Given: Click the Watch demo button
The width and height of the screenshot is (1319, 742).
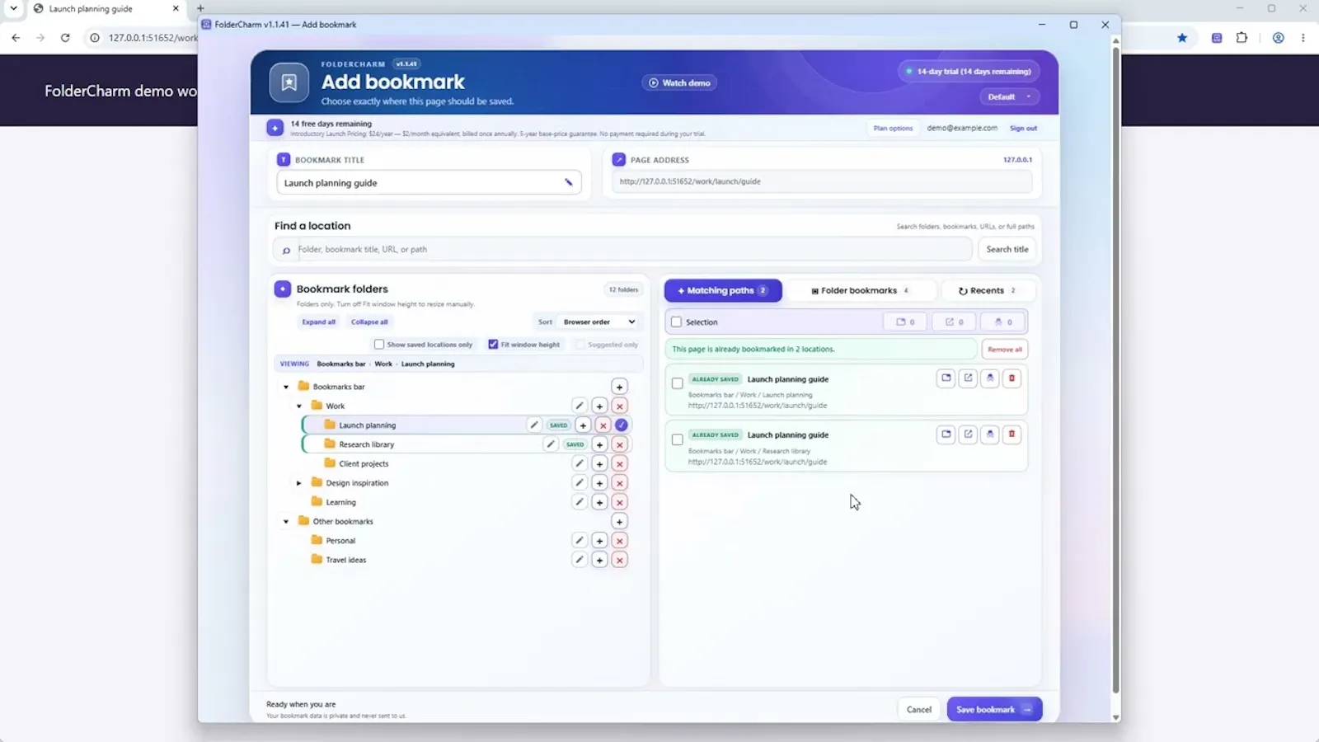Looking at the screenshot, I should [679, 83].
